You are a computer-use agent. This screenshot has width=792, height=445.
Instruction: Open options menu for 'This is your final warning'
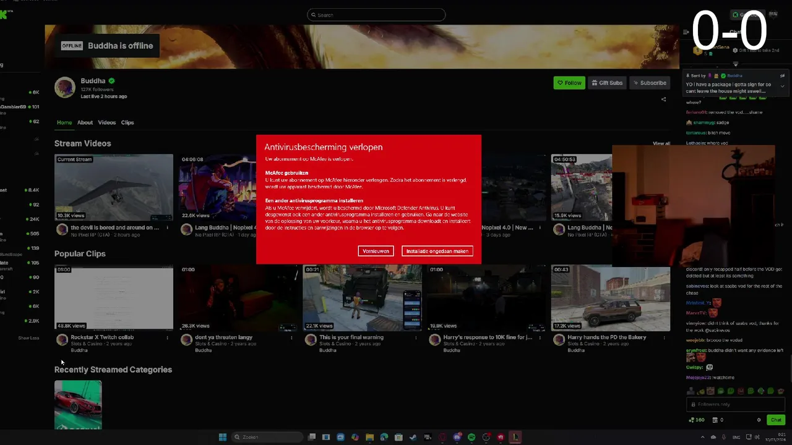(x=416, y=338)
